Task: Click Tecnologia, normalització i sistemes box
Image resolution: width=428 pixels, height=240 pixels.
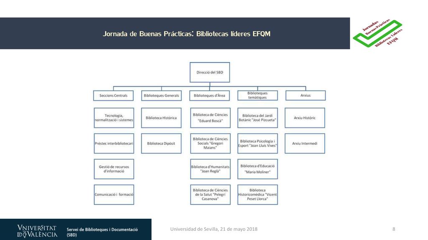Action: pos(114,118)
